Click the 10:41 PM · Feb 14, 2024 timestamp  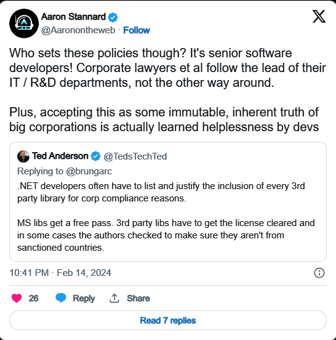(60, 273)
